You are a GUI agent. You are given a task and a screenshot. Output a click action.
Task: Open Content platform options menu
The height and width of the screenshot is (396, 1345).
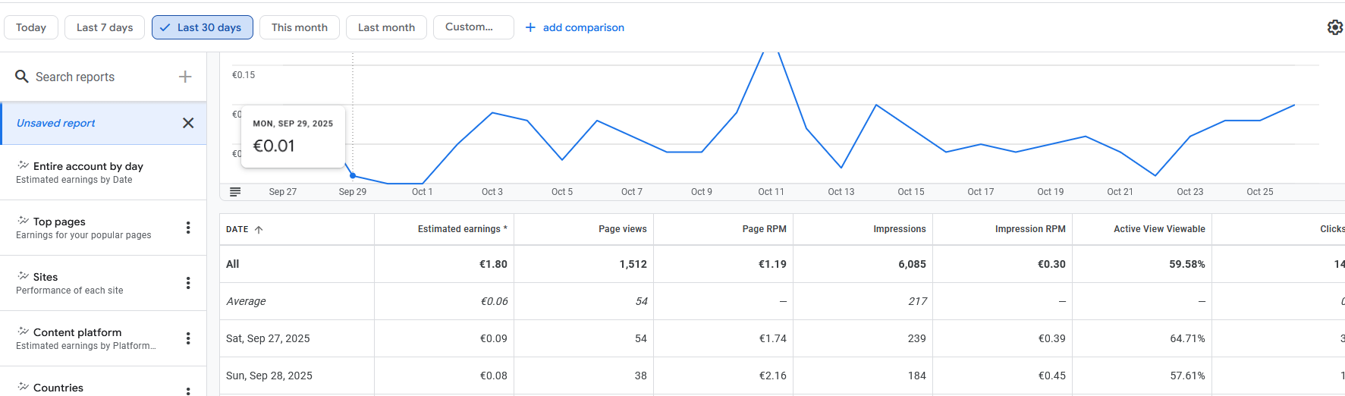pyautogui.click(x=188, y=338)
